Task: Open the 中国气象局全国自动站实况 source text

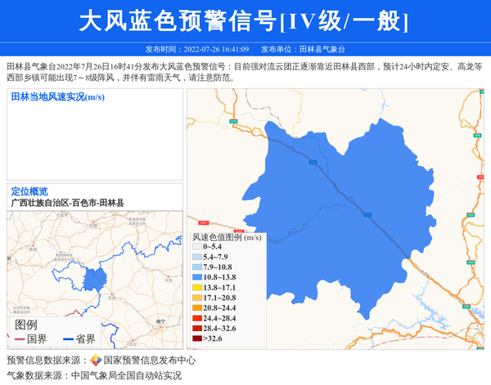Action: point(126,376)
